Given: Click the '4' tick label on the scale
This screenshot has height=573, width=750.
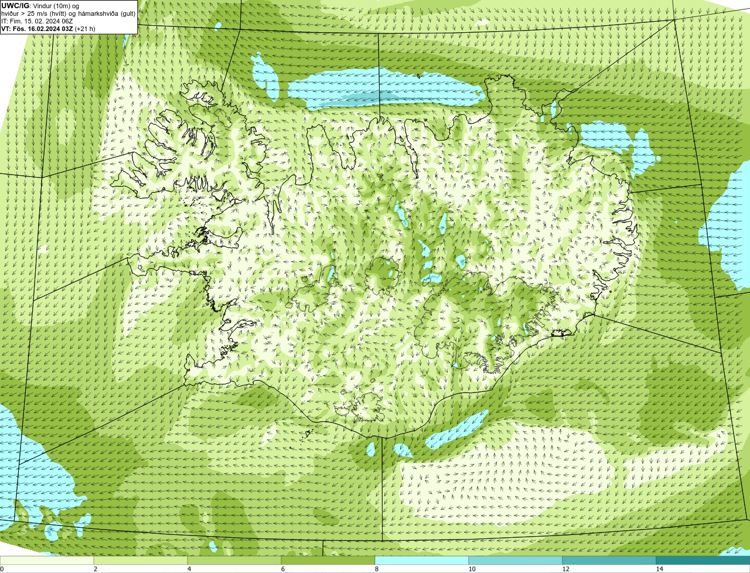Looking at the screenshot, I should tap(189, 569).
